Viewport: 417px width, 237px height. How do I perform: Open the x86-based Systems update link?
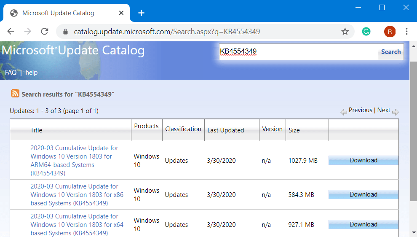pos(78,195)
